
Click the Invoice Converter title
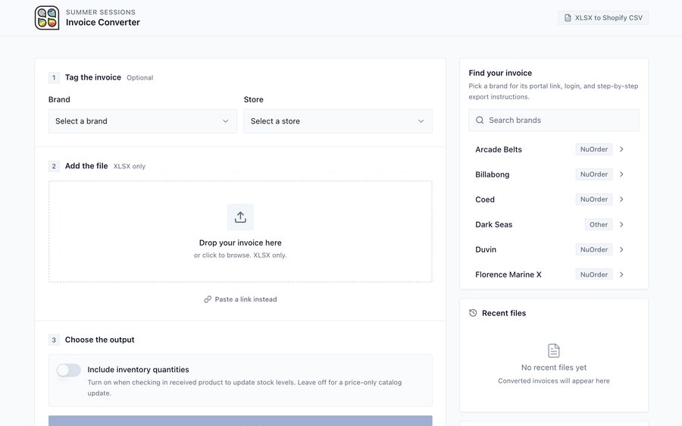[102, 23]
